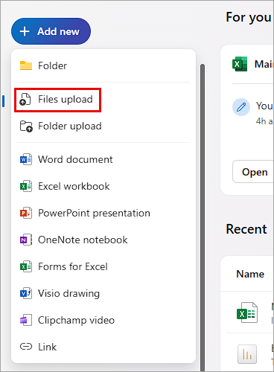Create a new Word document
The width and height of the screenshot is (274, 372).
103,159
